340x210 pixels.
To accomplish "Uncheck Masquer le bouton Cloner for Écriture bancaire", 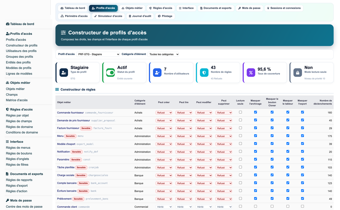I will [x=272, y=191].
